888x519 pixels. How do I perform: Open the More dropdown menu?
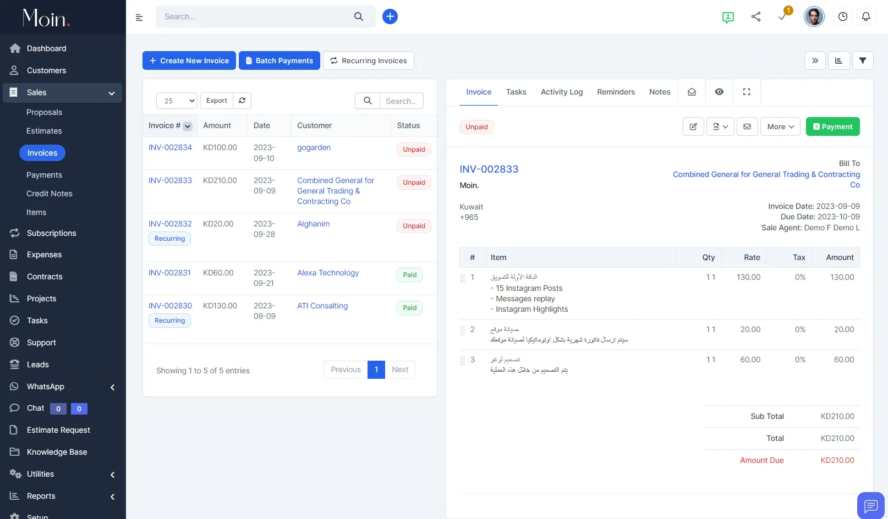780,126
